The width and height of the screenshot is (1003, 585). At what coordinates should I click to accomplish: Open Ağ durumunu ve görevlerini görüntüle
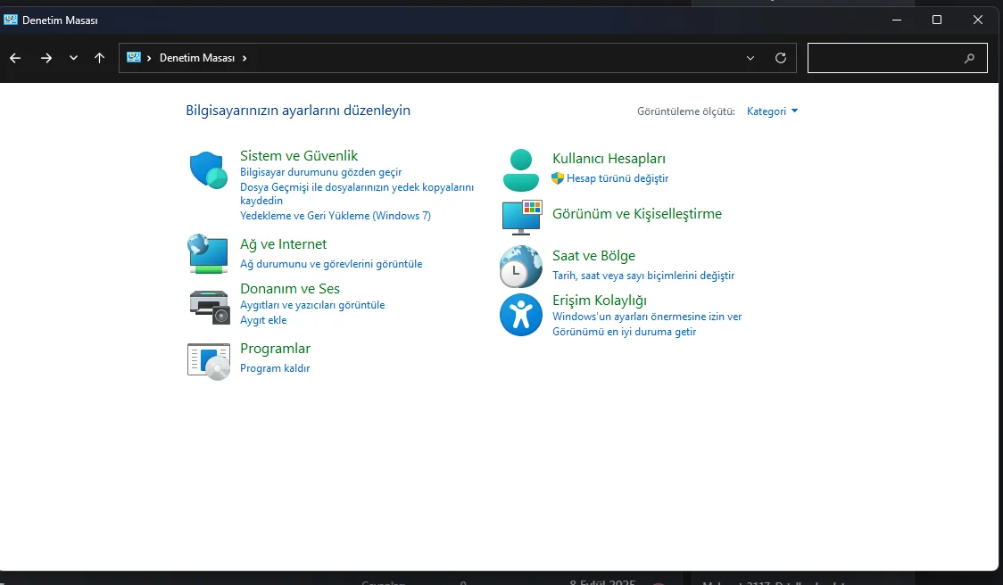click(331, 264)
